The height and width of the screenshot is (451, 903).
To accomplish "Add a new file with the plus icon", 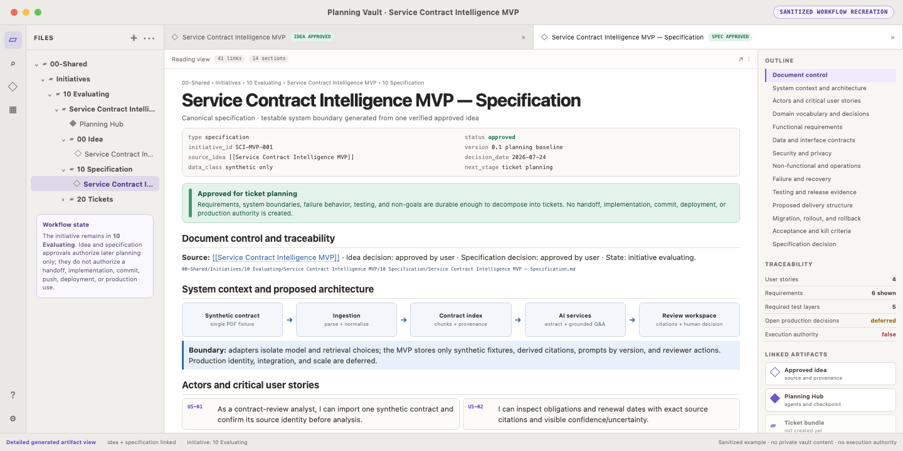I will [x=134, y=38].
